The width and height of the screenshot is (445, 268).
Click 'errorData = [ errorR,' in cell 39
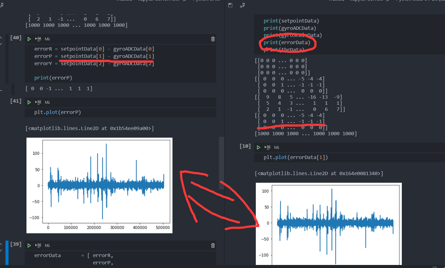click(74, 255)
